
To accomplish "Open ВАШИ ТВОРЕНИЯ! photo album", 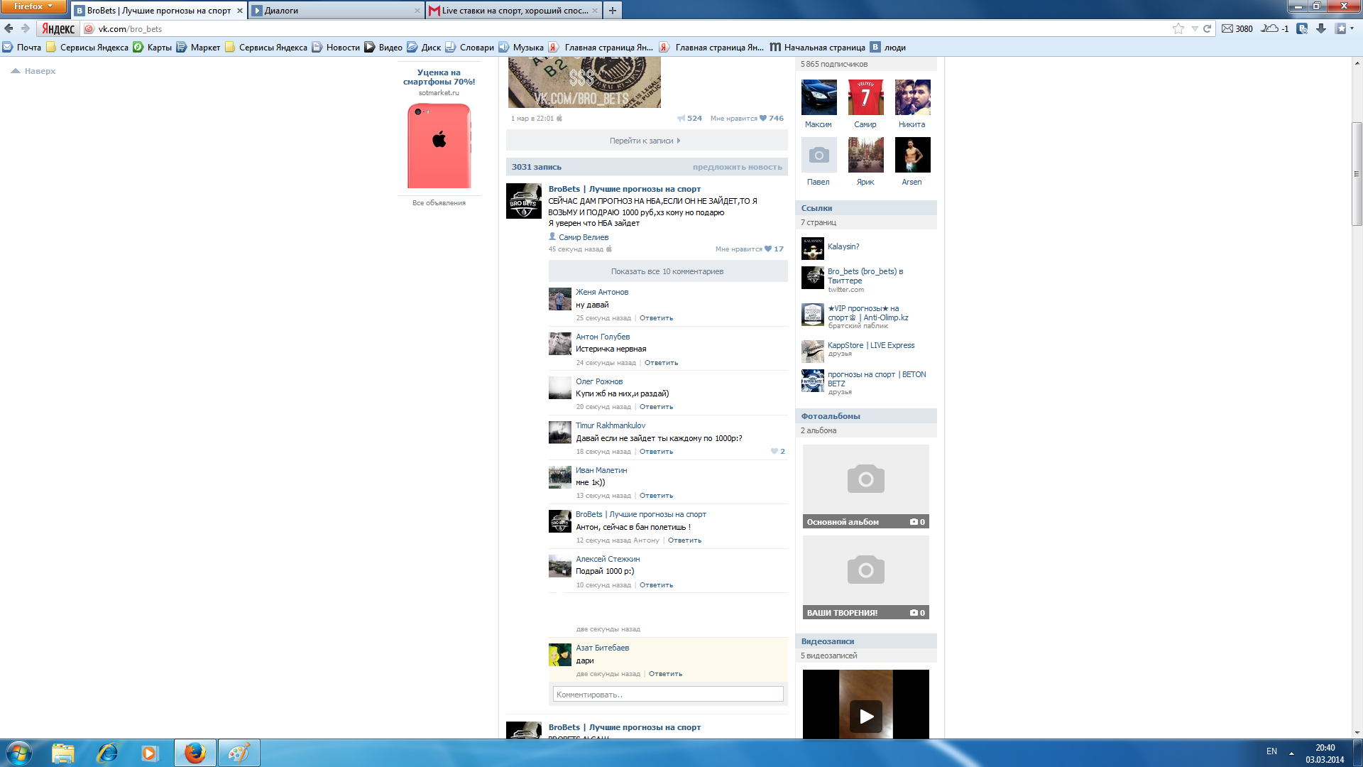I will 866,577.
